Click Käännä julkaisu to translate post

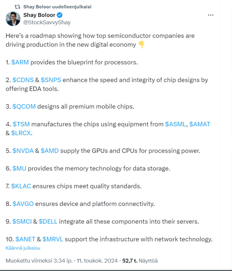tap(23, 248)
